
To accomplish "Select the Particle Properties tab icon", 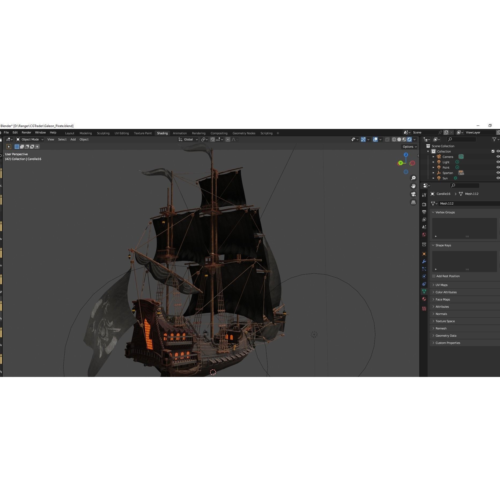I will [424, 269].
